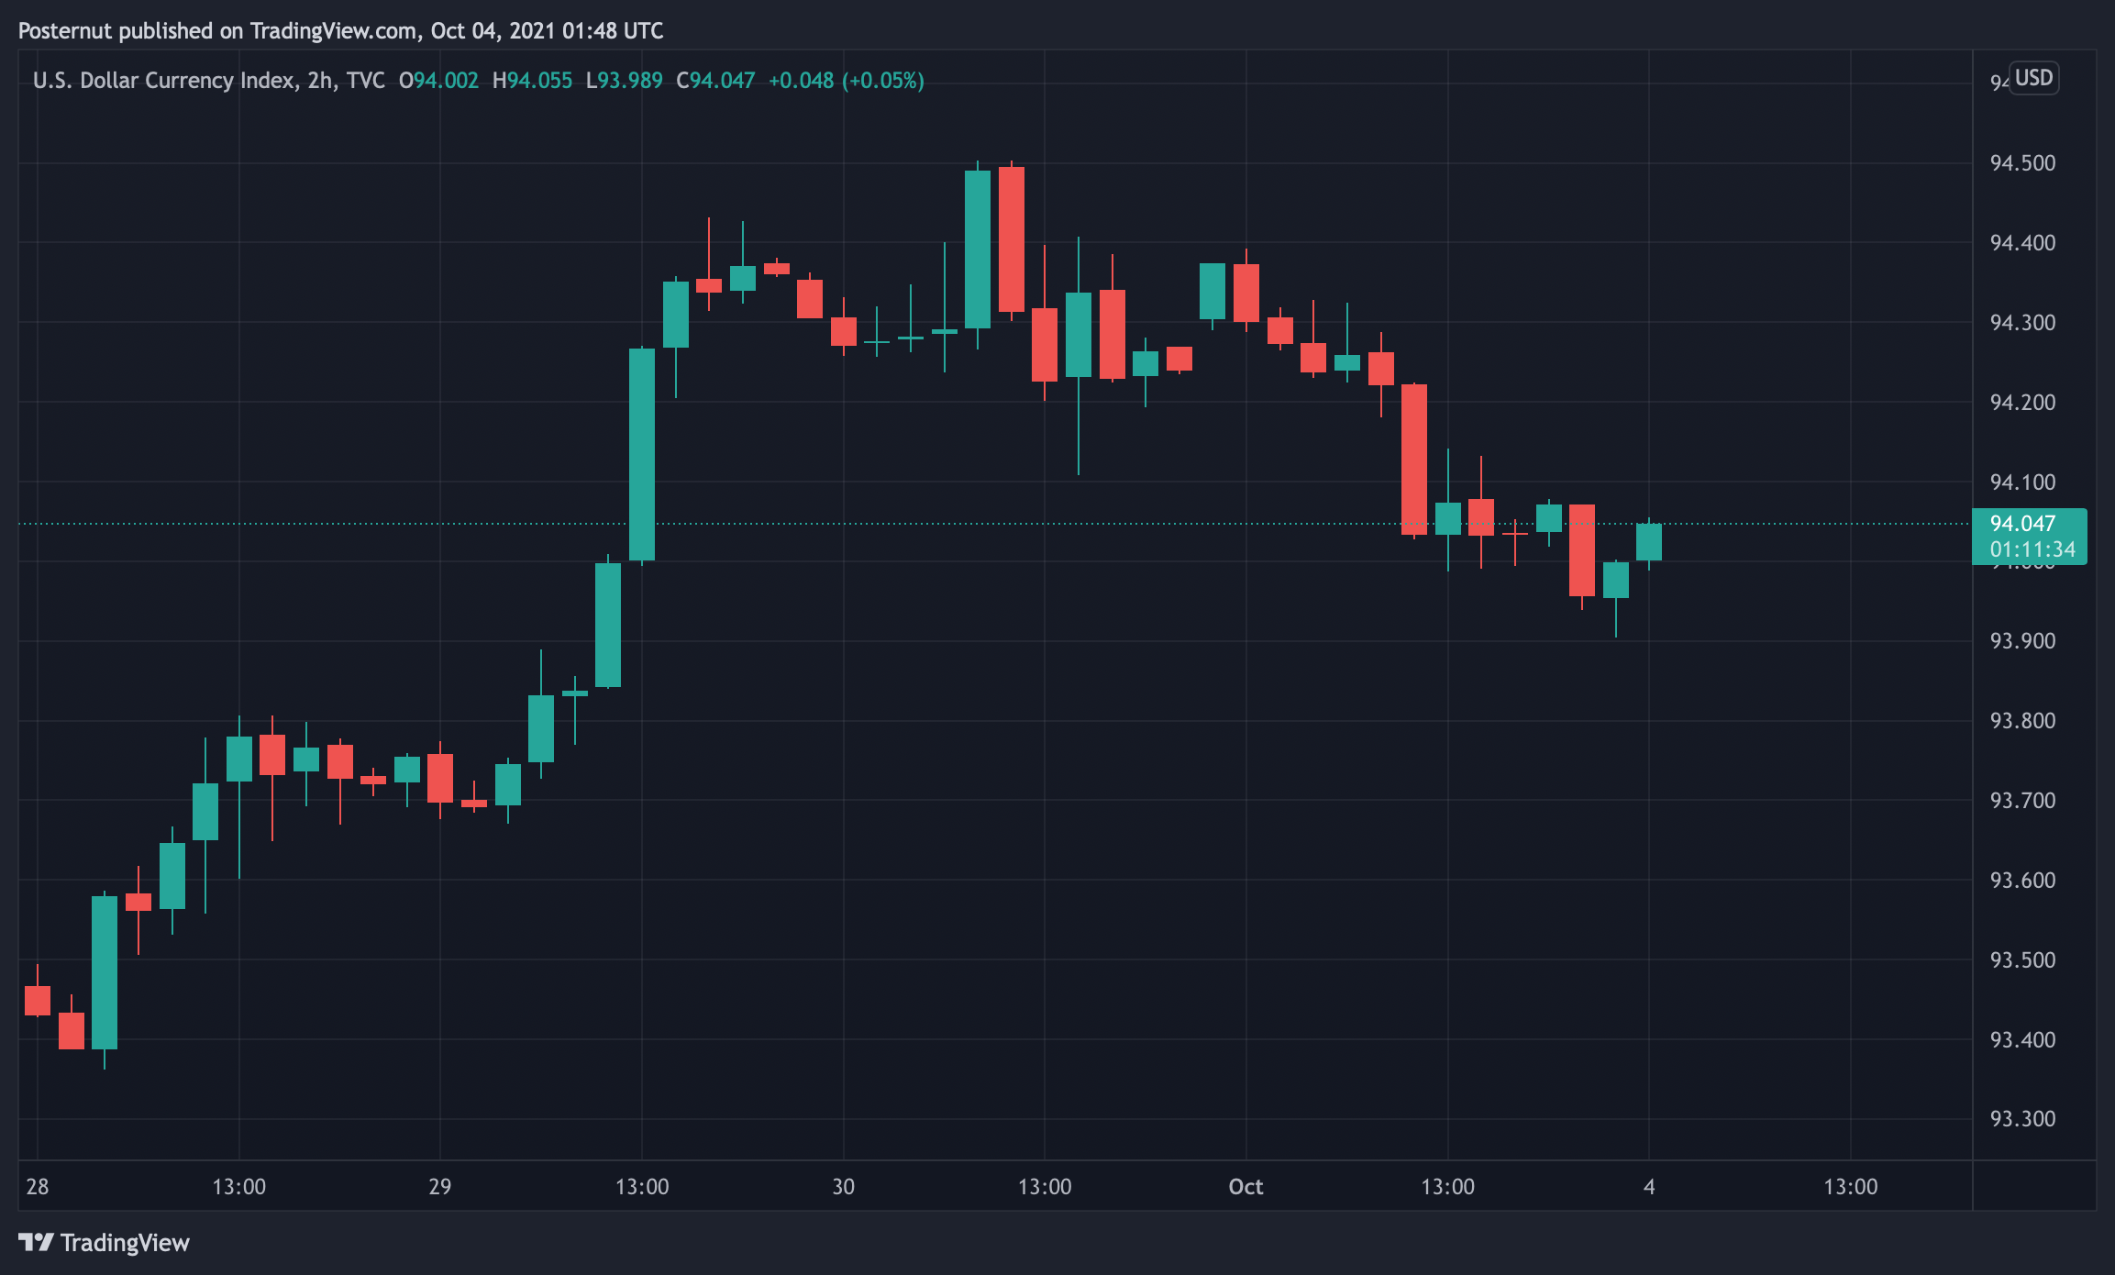Screen dimensions: 2115x1275
Task: Click the Posternut published header text
Action: click(340, 31)
